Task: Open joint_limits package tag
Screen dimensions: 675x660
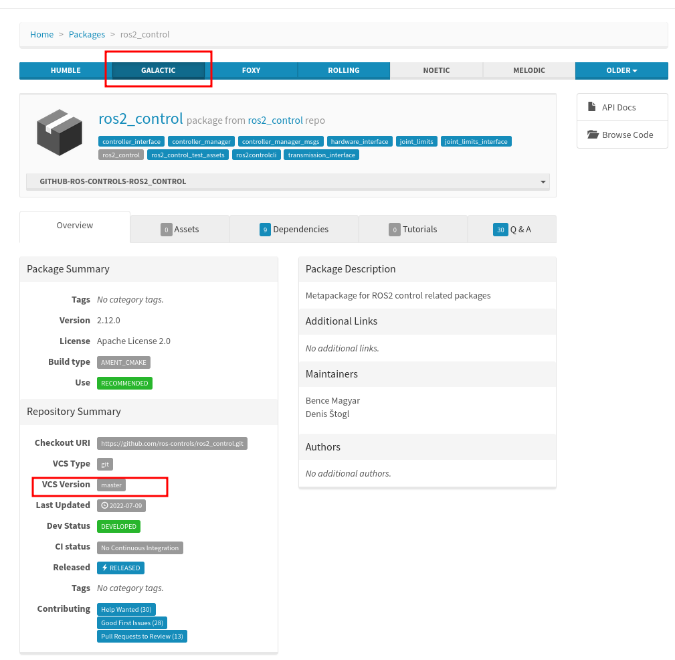Action: [x=416, y=142]
